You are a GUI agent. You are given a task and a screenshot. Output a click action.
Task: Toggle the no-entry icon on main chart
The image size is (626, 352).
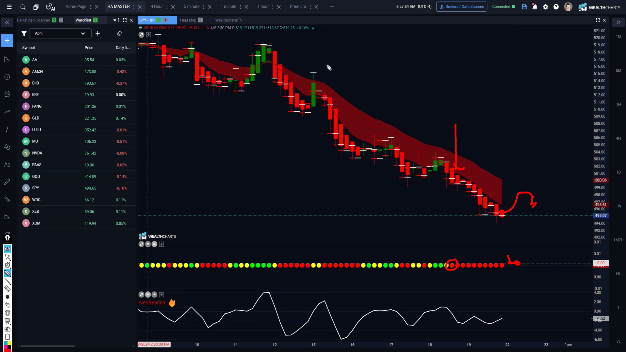(x=141, y=35)
